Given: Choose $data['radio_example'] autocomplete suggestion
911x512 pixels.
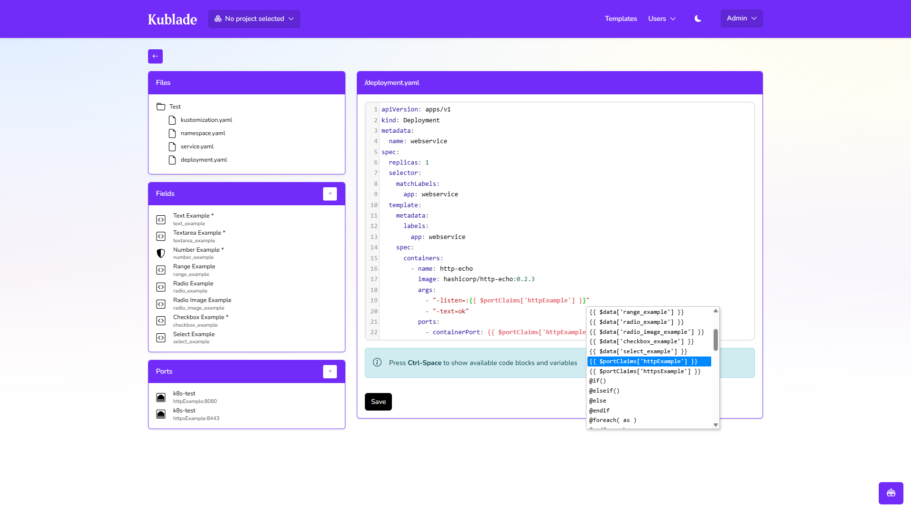Looking at the screenshot, I should click(649, 322).
